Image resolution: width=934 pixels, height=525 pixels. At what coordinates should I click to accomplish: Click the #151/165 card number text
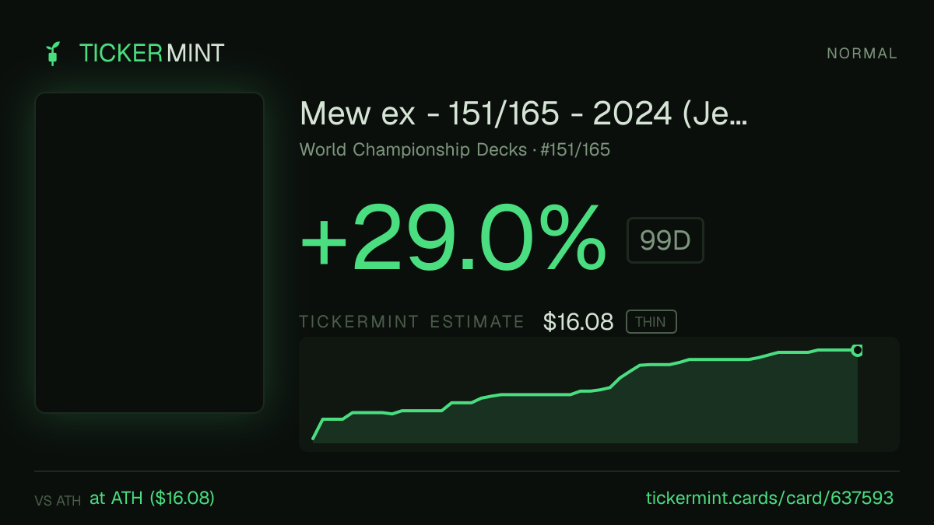573,150
